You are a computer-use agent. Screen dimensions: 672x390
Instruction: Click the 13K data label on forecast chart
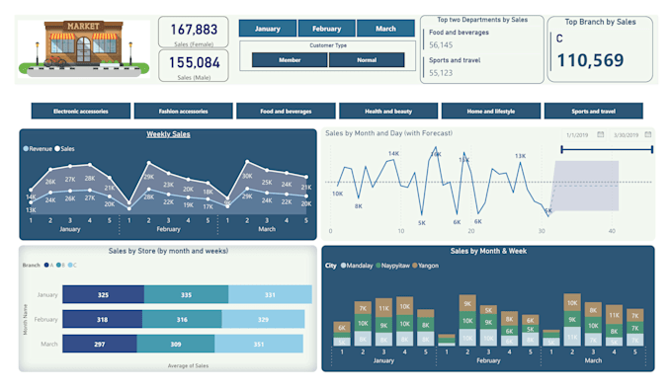pyautogui.click(x=520, y=156)
